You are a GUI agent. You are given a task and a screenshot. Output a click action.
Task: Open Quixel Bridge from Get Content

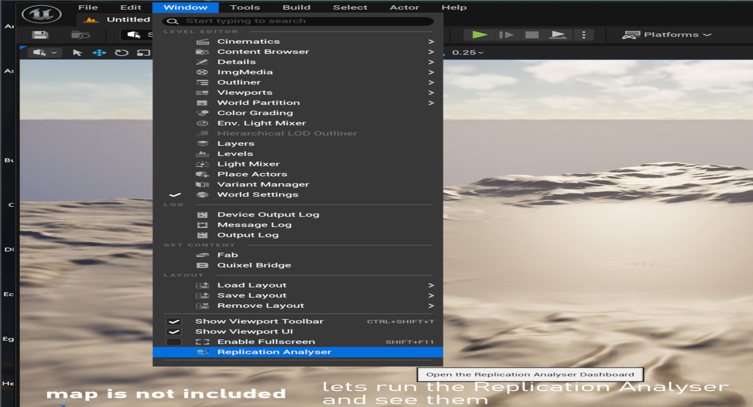[254, 265]
